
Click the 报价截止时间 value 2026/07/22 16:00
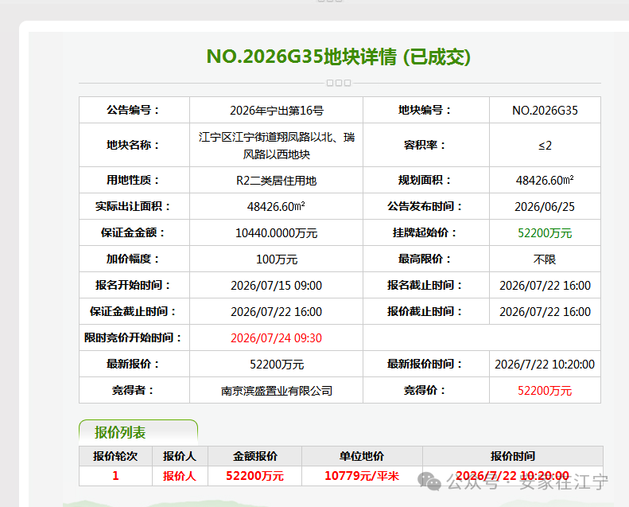[x=545, y=311]
